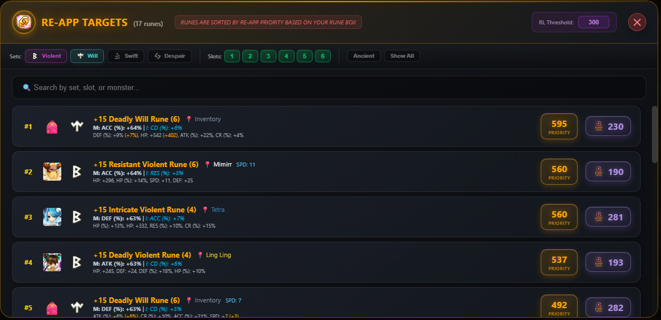
Task: Click the inventory backpack icon in row #1
Action: pyautogui.click(x=52, y=126)
